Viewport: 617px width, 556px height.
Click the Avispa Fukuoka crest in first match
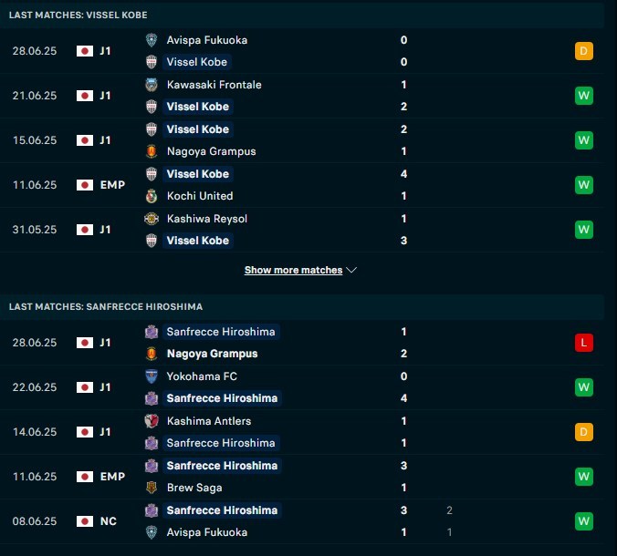[x=152, y=40]
